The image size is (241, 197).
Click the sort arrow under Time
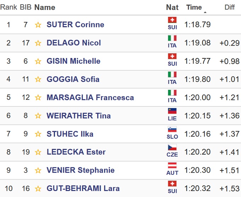[x=205, y=12]
